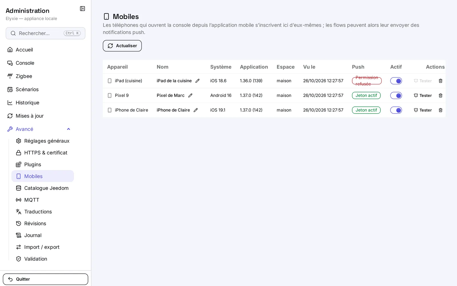Send test push to iPhone de Claire
457x286 pixels.
pos(423,110)
